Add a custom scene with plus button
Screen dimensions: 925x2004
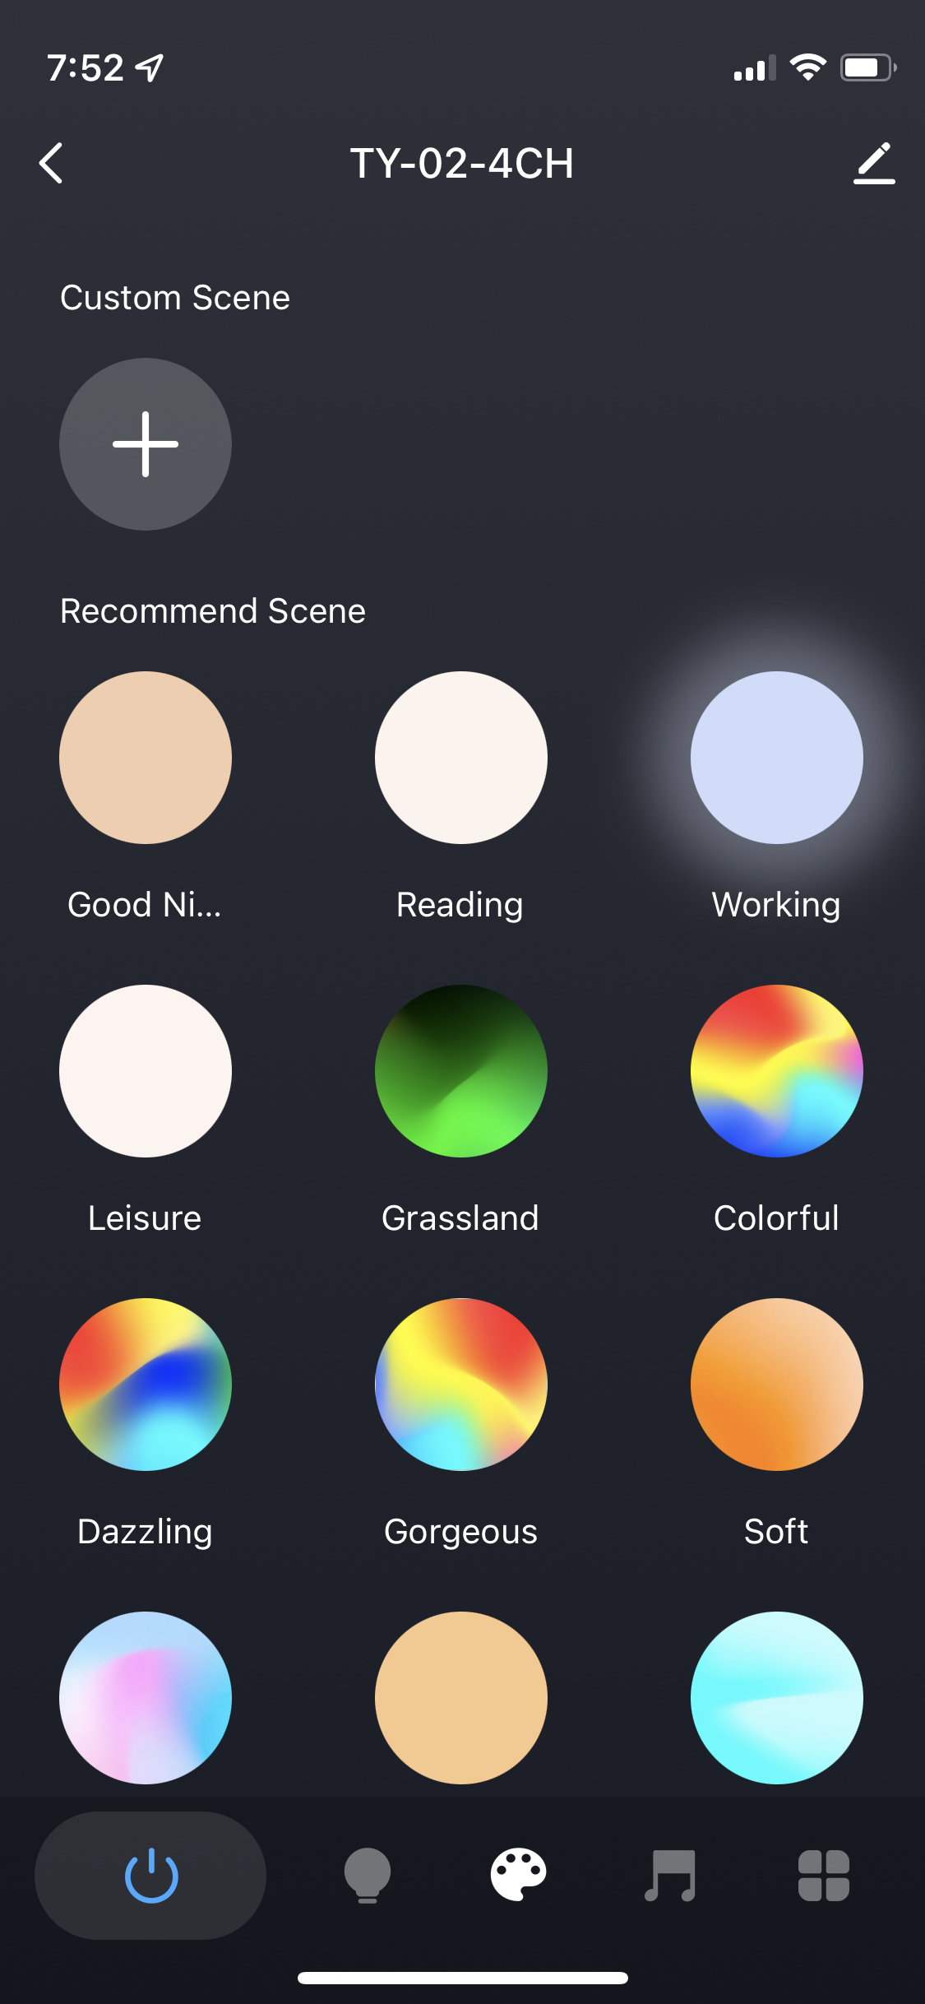point(146,444)
